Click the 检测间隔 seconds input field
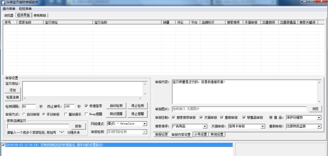Viewport: 328px width, 156px height. pos(30,106)
